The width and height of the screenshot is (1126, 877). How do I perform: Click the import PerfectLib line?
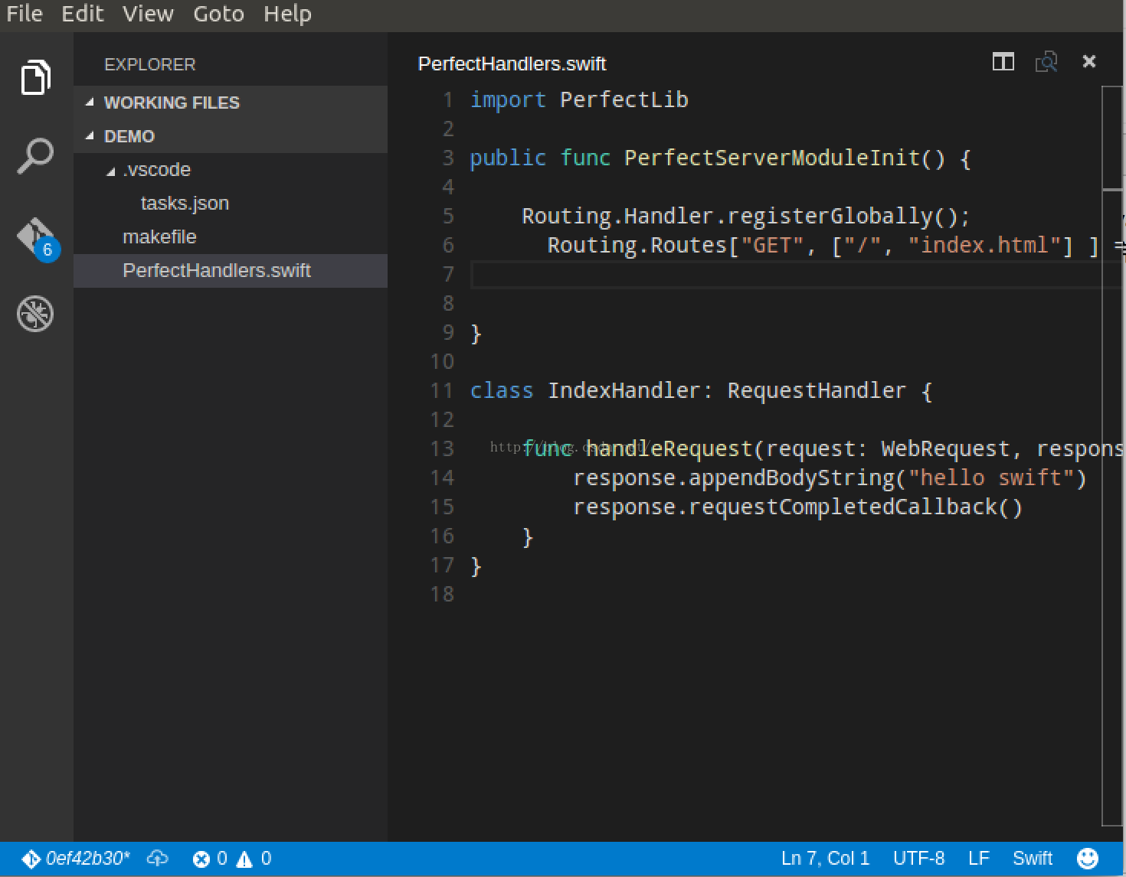[x=579, y=99]
